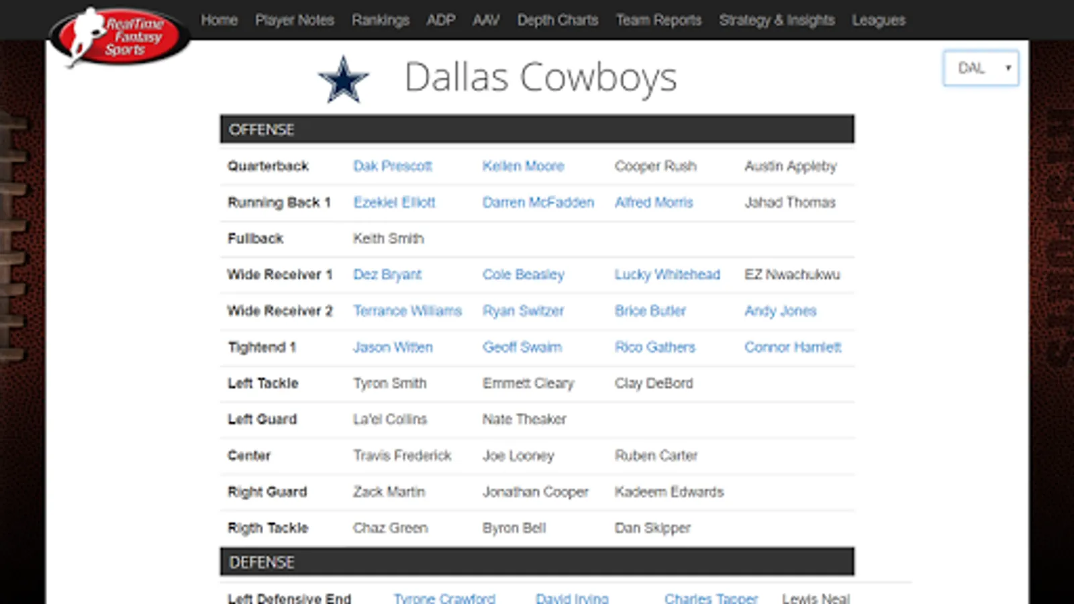Click the Wide Receiver 2 position label

click(x=280, y=311)
